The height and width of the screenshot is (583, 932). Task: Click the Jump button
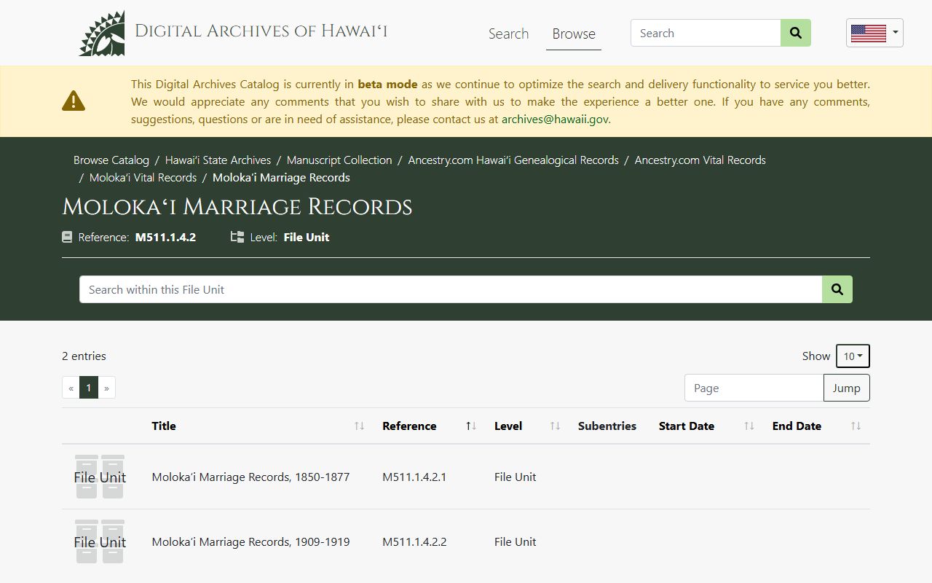(x=847, y=388)
